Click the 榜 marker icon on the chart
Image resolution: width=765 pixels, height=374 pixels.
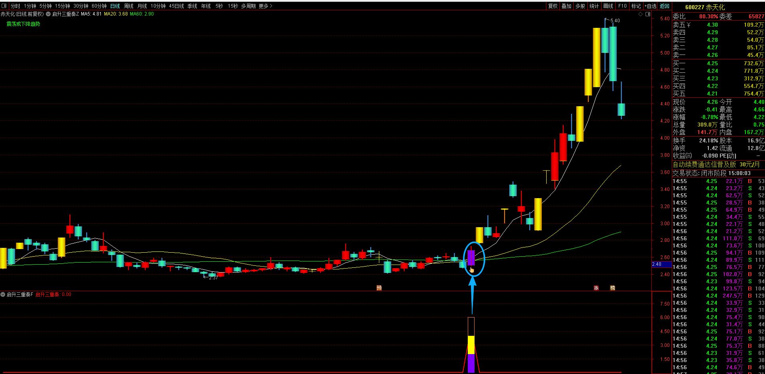coord(612,288)
